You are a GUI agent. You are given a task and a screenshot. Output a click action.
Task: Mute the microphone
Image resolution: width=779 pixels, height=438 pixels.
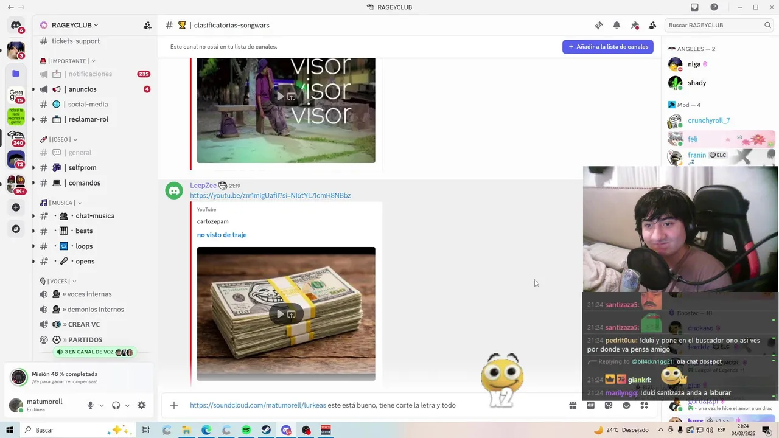[90, 405]
